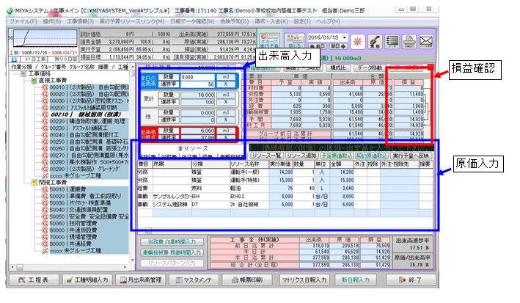This screenshot has height=303, width=520.
Task: Click the データ移動 button
Action: (370, 67)
